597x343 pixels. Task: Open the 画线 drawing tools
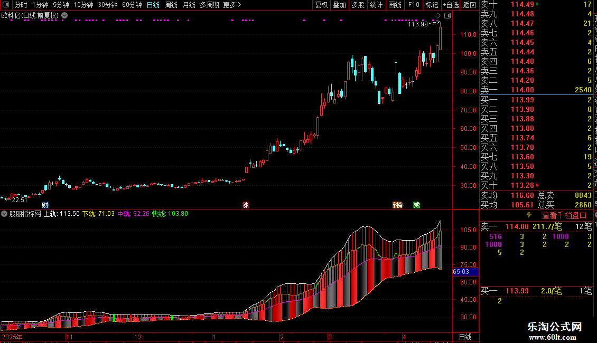395,5
